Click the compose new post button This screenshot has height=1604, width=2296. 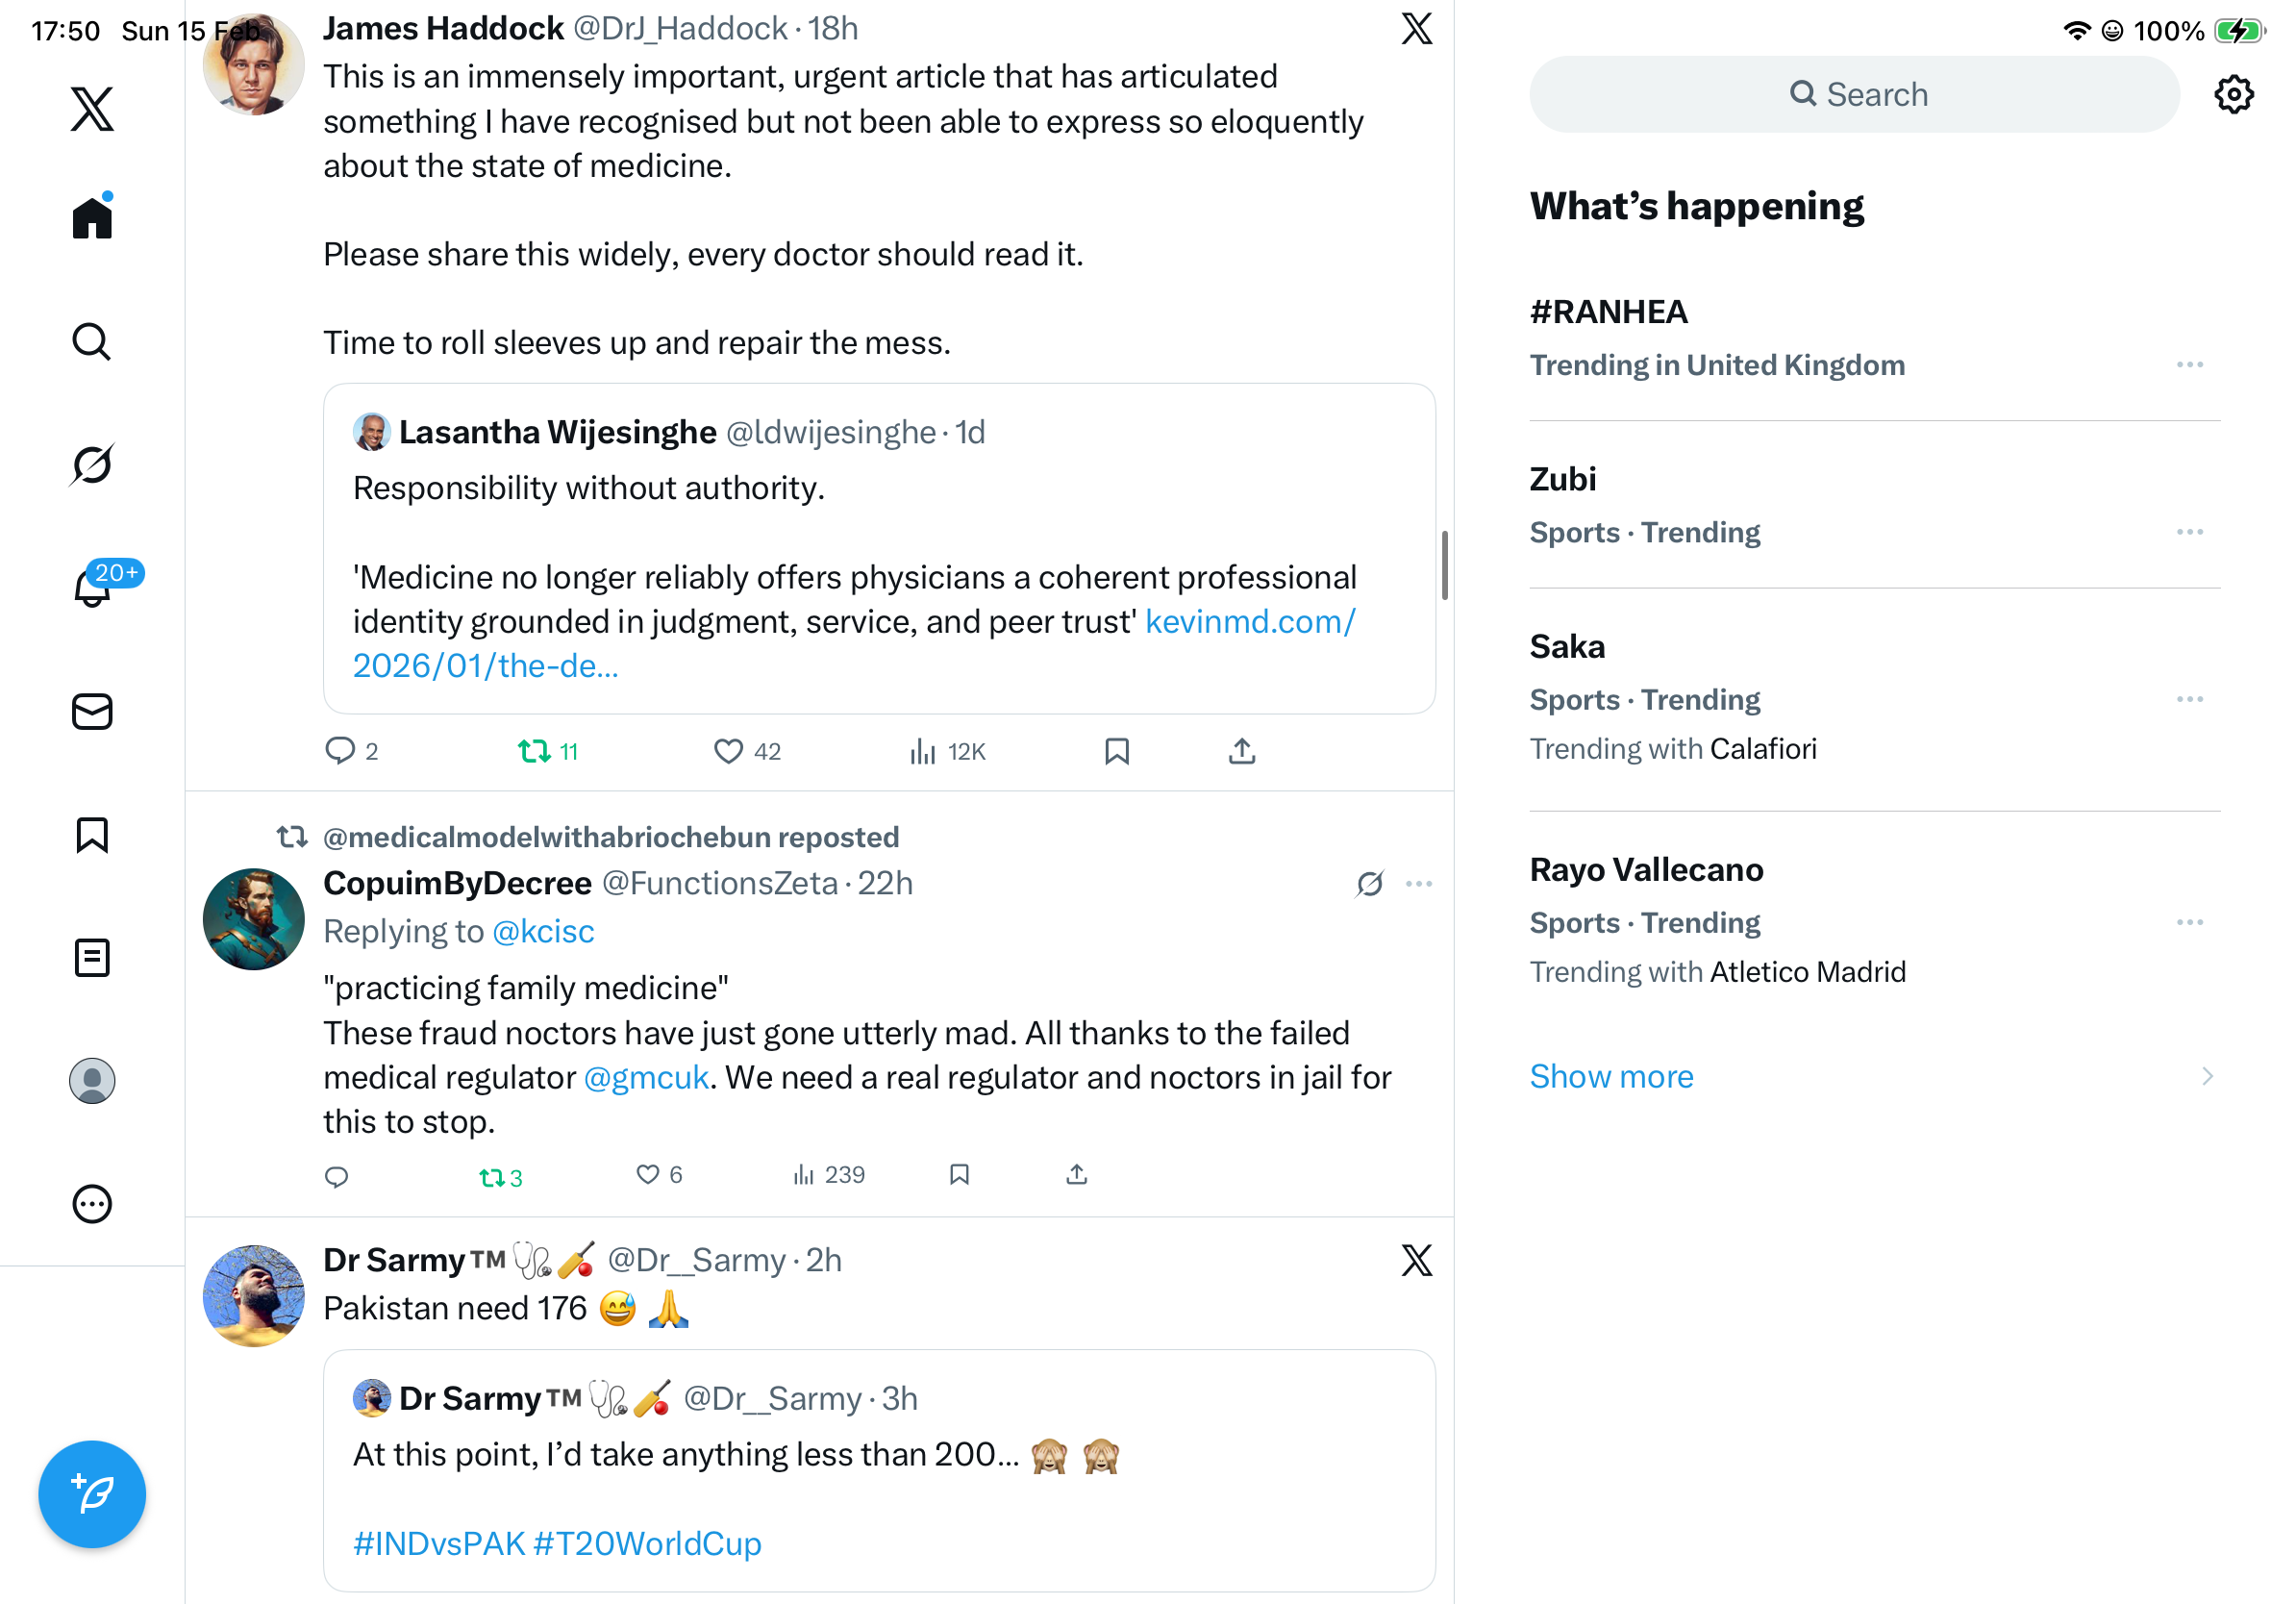(92, 1494)
